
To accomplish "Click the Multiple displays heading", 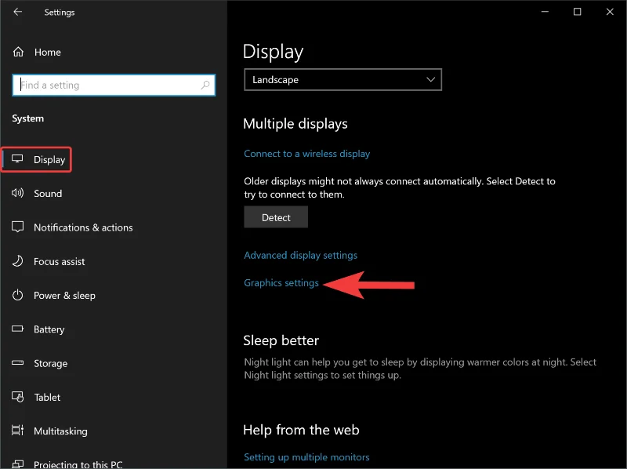I will point(295,124).
